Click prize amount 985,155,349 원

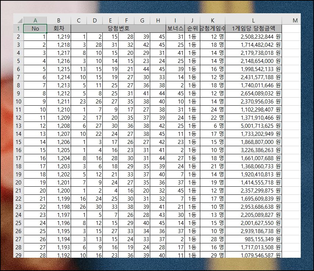tap(253, 239)
